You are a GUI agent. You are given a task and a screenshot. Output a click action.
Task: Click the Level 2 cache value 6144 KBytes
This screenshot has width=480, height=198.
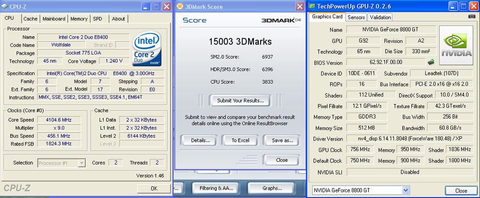point(142,136)
